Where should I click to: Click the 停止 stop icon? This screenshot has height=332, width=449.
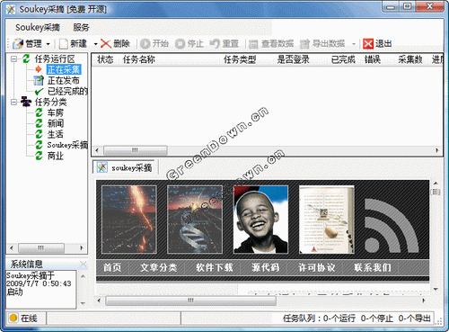tap(180, 44)
